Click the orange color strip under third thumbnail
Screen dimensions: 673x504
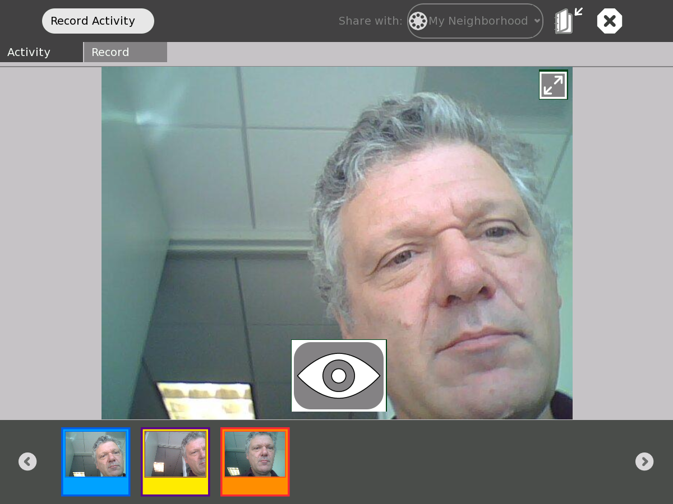(255, 486)
